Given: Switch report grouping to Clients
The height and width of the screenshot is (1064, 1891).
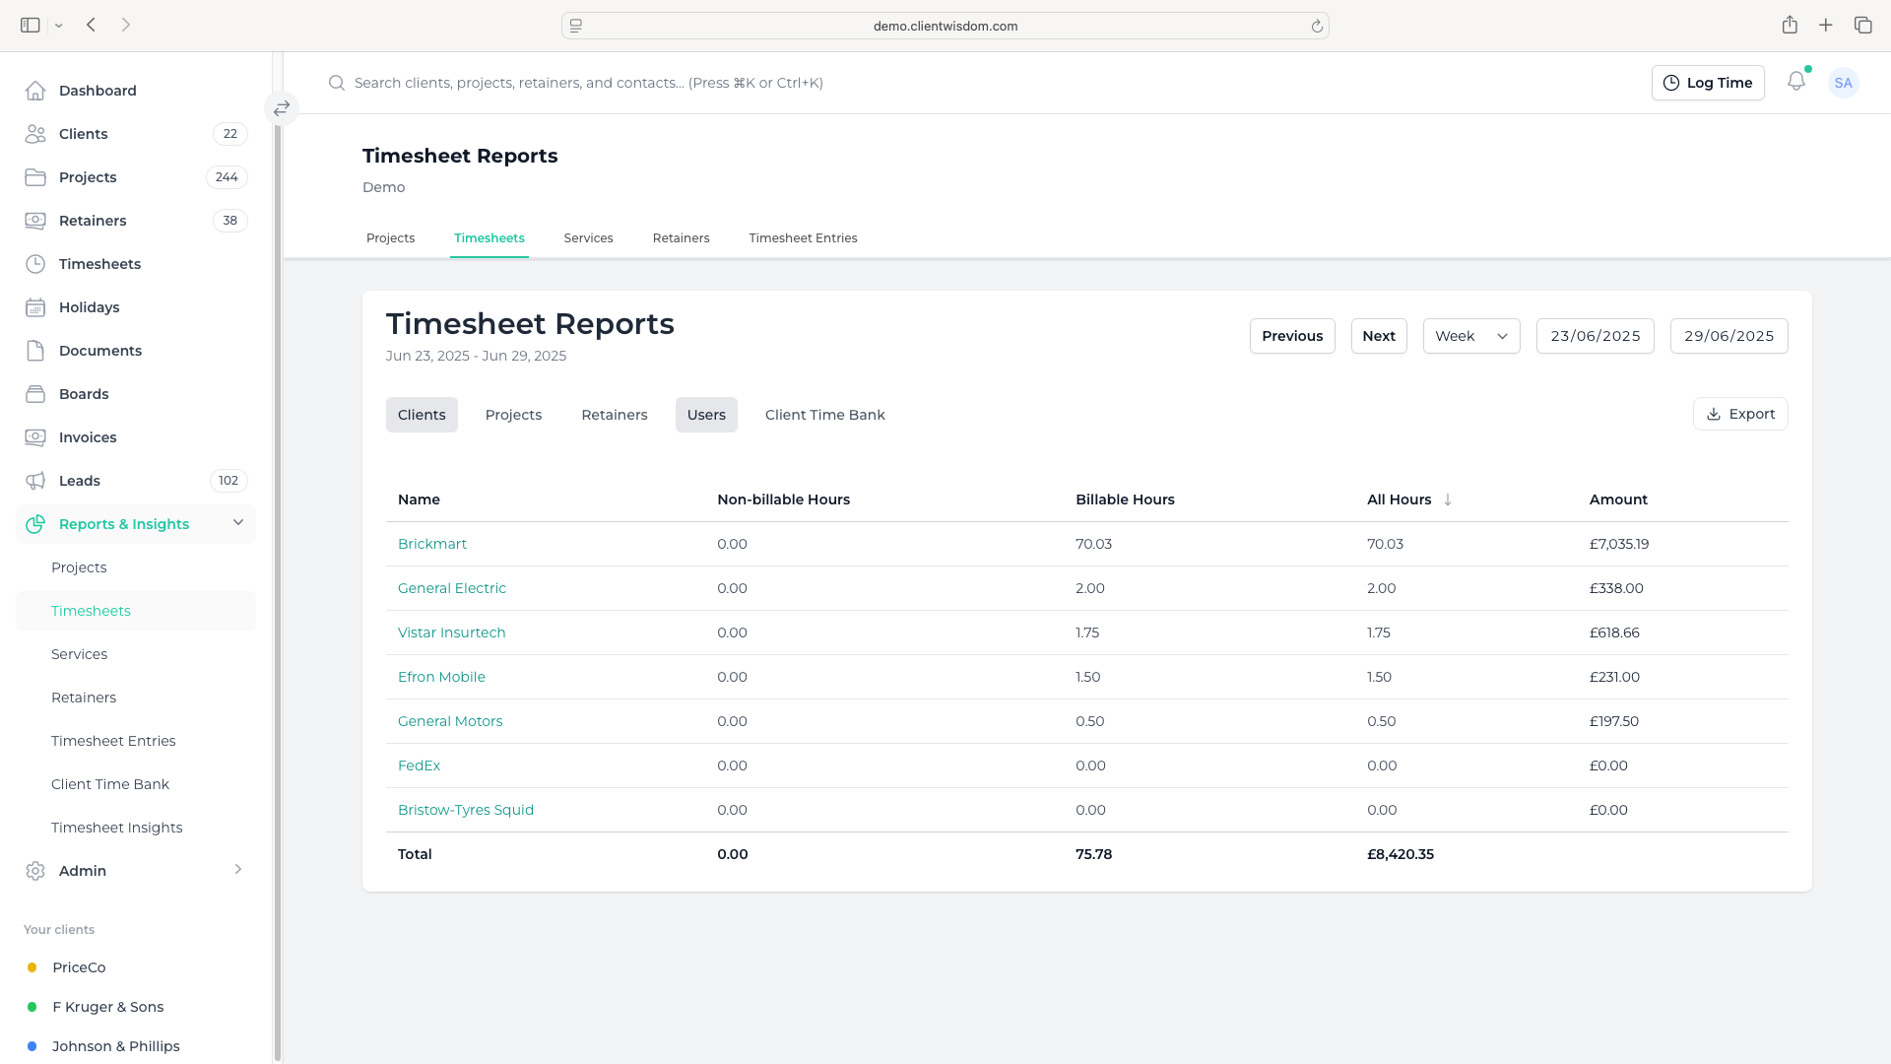Looking at the screenshot, I should coord(422,415).
